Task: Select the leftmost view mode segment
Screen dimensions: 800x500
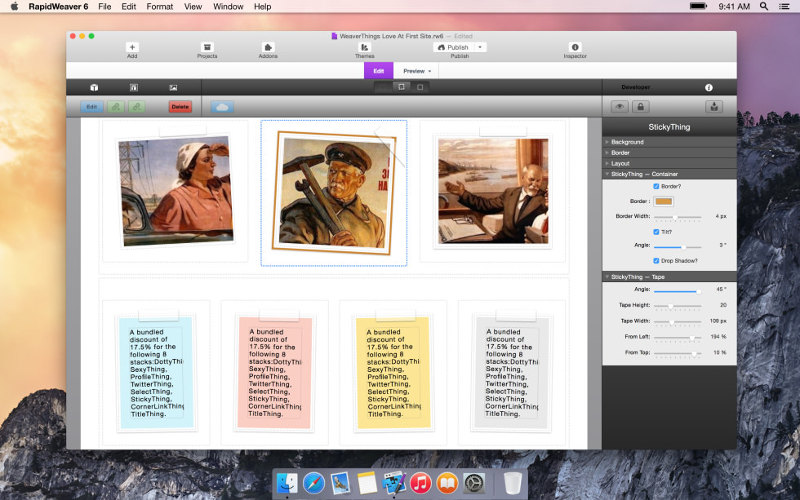Action: click(383, 87)
